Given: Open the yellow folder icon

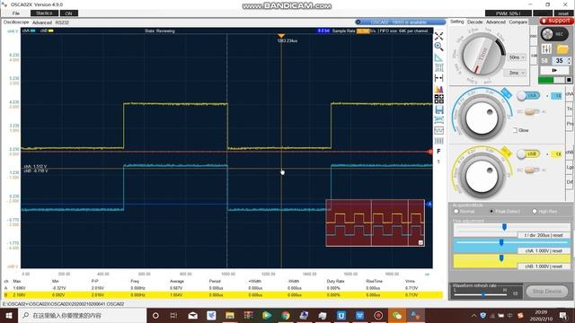Looking at the screenshot, I should tap(562, 48).
